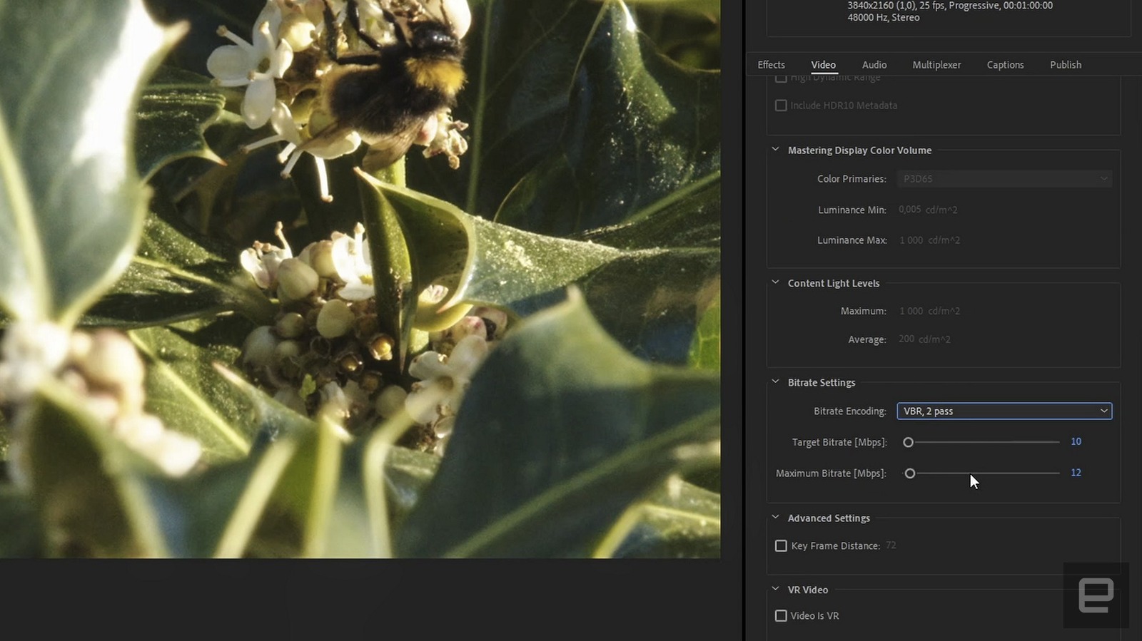Select the Multiplexer tab
This screenshot has height=641, width=1142.
[936, 65]
